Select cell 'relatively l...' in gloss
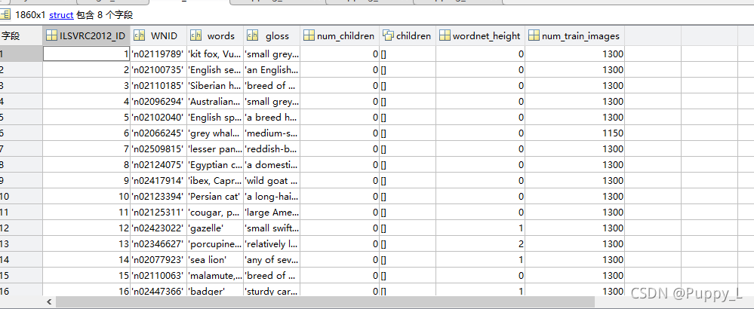The width and height of the screenshot is (754, 309). [272, 243]
